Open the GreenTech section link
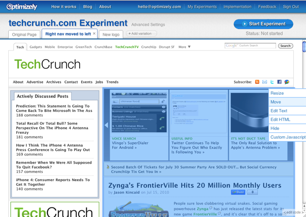Viewport: 306px width, 217px height. [x=84, y=47]
